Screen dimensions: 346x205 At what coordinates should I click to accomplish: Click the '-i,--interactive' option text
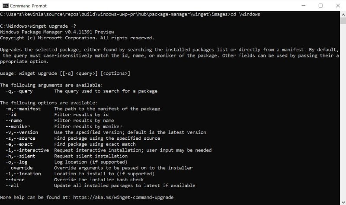coord(27,150)
